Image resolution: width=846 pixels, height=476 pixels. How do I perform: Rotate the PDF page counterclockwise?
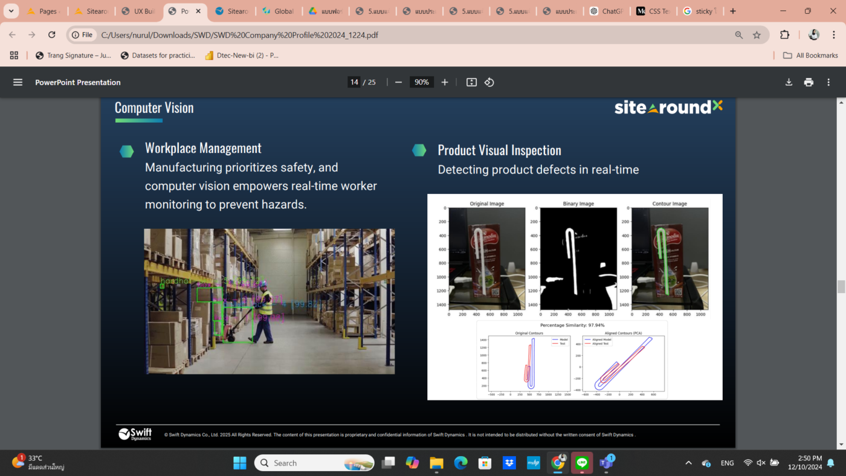(x=489, y=82)
